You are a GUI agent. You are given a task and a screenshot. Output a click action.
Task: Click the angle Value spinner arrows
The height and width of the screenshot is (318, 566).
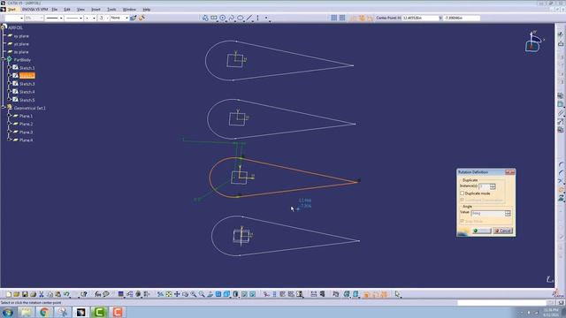point(508,213)
